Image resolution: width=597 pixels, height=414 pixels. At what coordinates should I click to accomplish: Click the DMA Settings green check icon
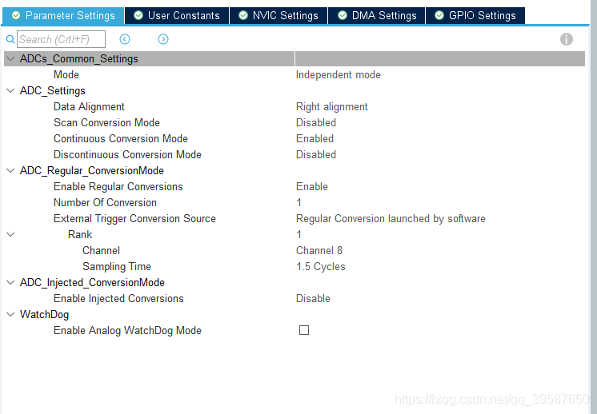343,15
